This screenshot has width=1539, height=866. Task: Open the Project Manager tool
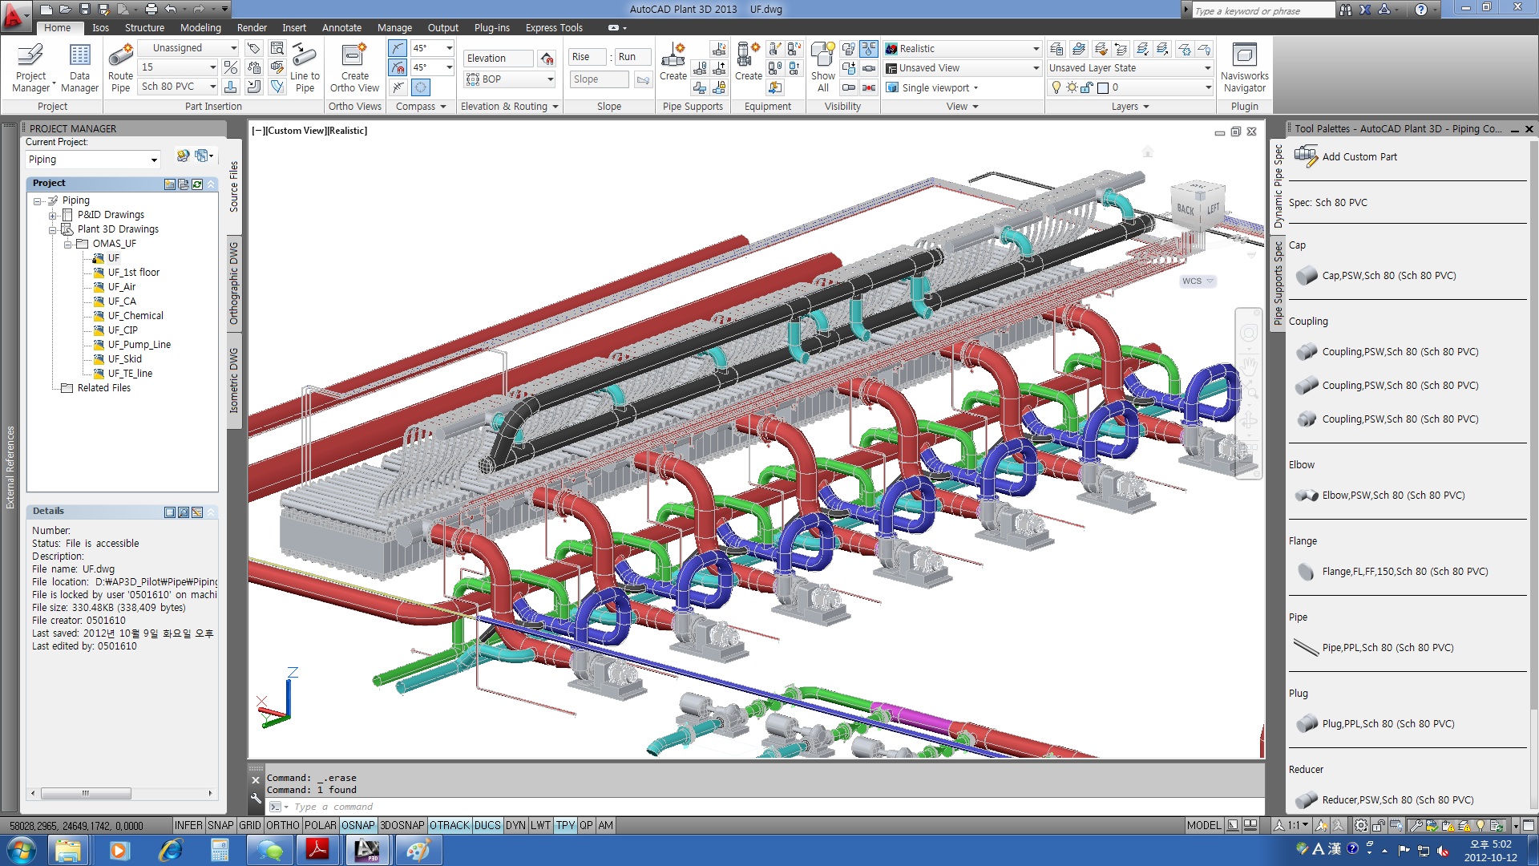pos(30,67)
